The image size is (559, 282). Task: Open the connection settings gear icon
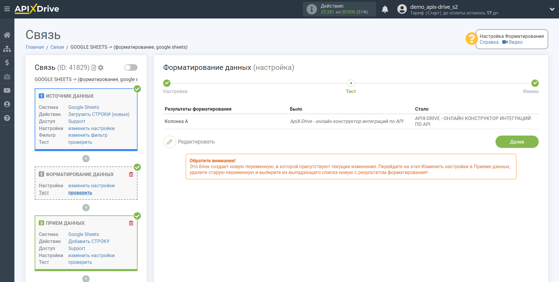pyautogui.click(x=101, y=68)
